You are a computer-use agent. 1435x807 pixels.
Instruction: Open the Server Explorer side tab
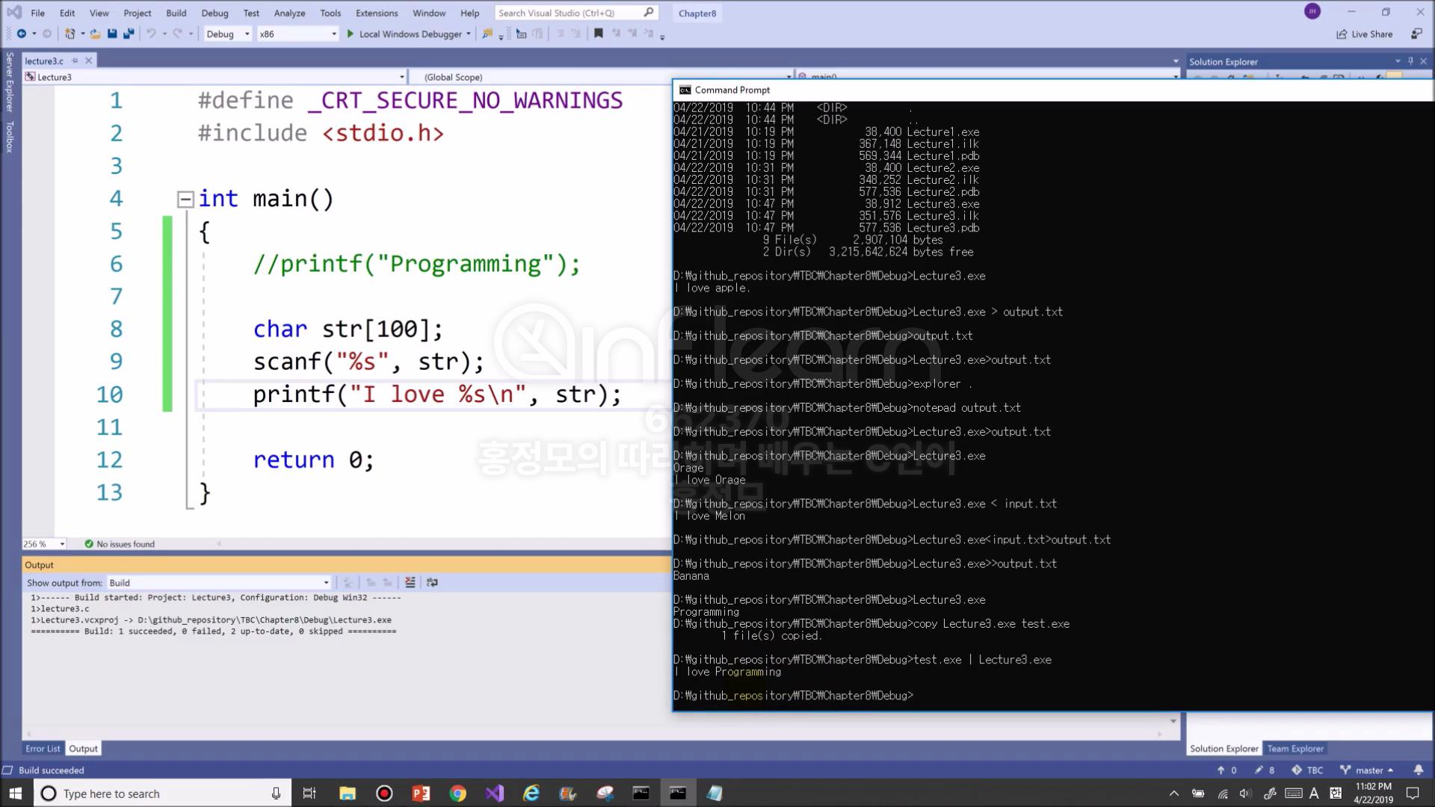point(10,81)
